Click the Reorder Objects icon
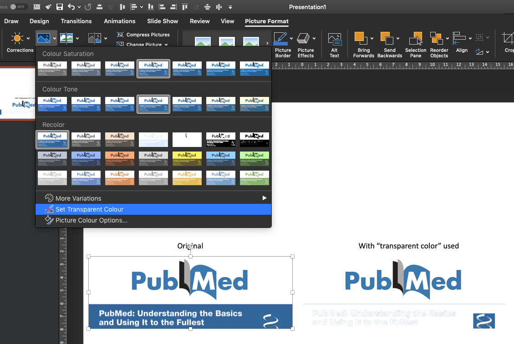 click(x=437, y=38)
